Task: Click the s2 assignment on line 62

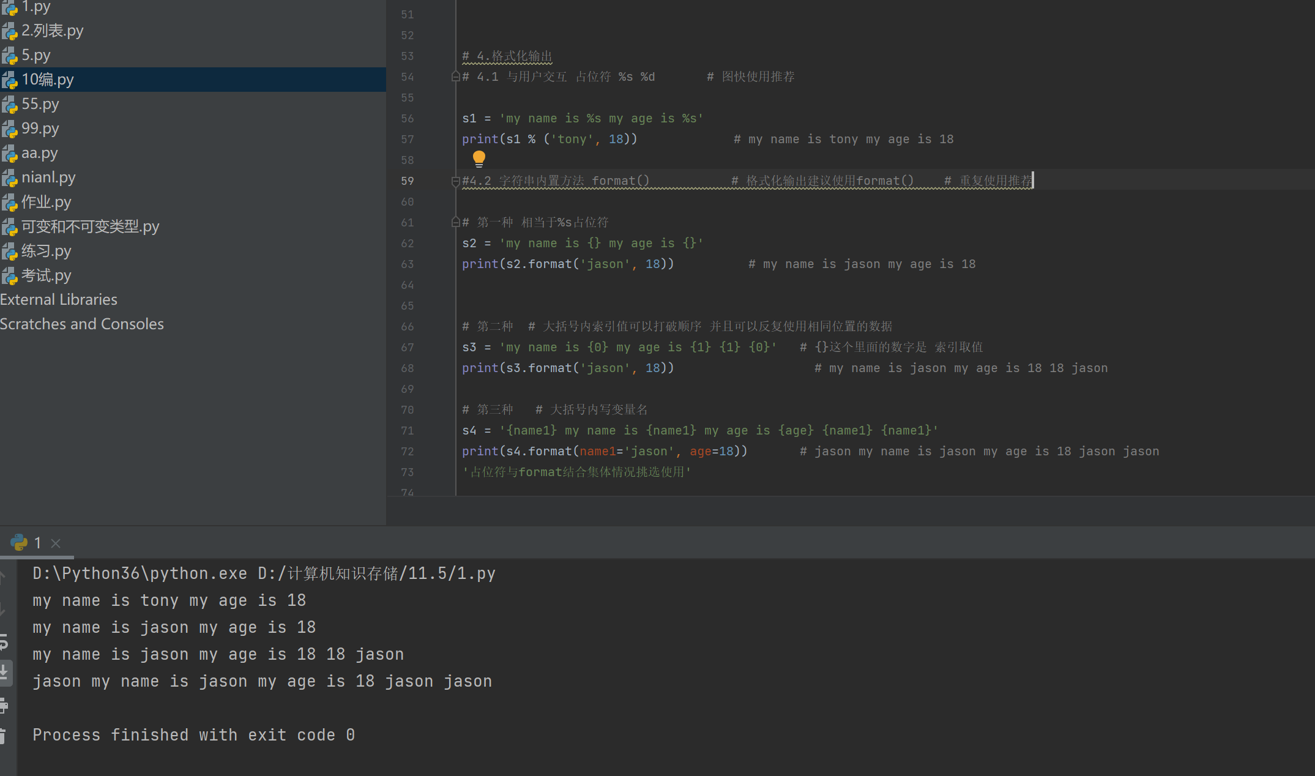Action: 583,244
